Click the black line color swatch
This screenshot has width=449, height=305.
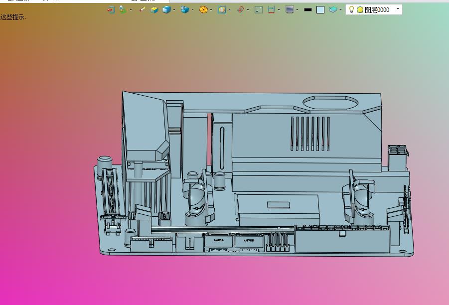point(308,10)
